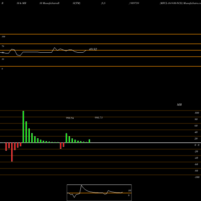Click the 'MR' panel heading
The height and width of the screenshot is (201, 201).
pyautogui.click(x=179, y=105)
